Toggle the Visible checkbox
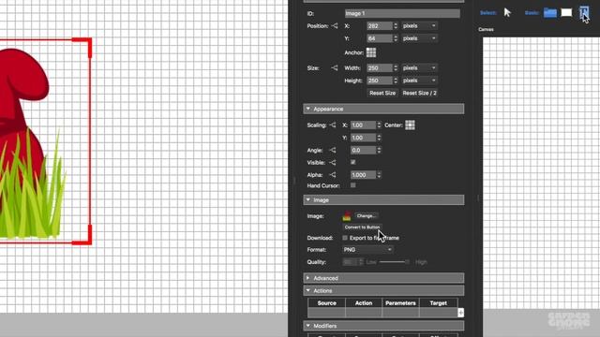 click(x=353, y=162)
